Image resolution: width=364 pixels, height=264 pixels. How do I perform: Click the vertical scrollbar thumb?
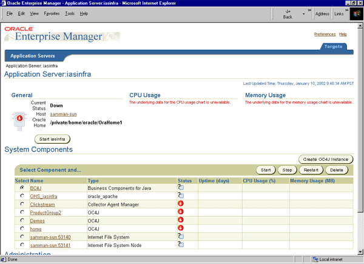tap(360, 121)
